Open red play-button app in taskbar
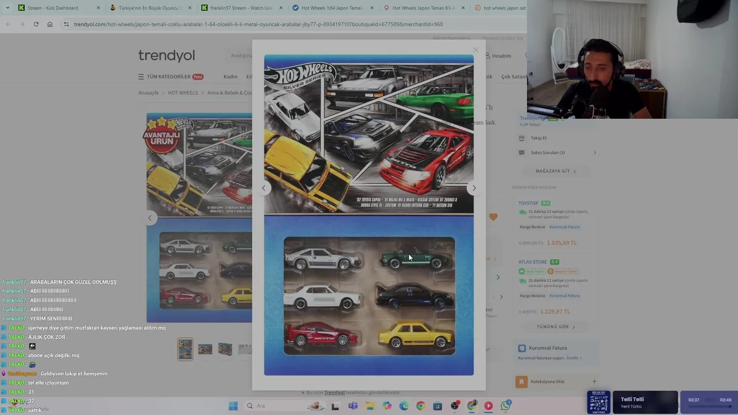738x415 pixels. [x=488, y=406]
